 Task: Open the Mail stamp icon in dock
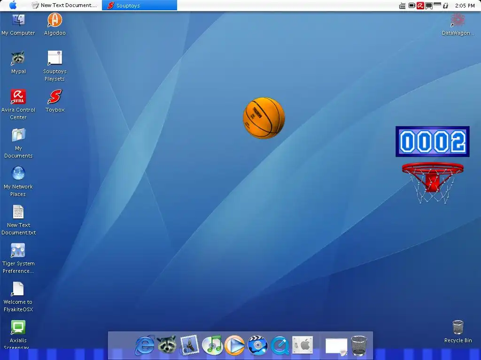[189, 345]
